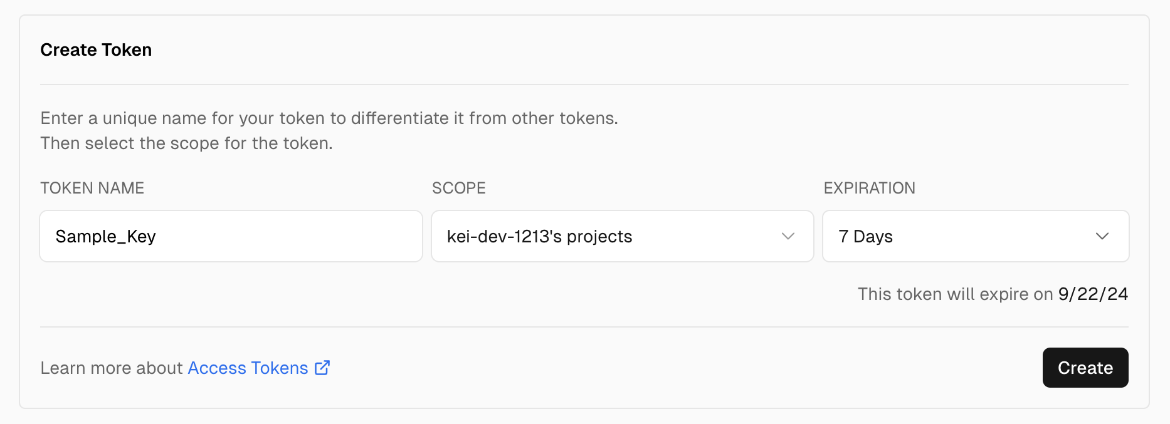Click the Create Token heading

[96, 50]
